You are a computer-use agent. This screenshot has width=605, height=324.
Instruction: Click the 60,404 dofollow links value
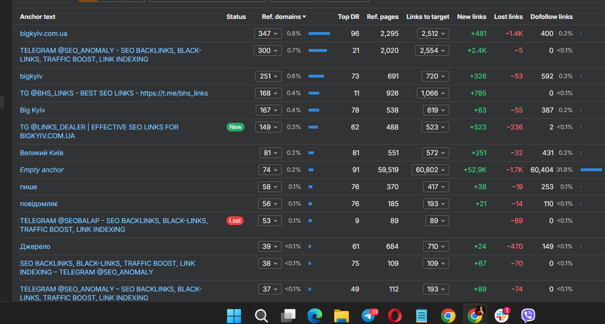tap(542, 170)
